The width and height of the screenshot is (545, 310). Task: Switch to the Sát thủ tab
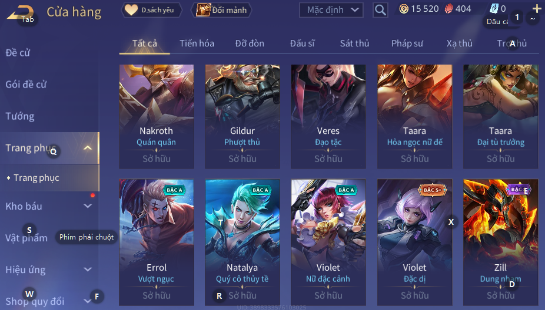[354, 43]
